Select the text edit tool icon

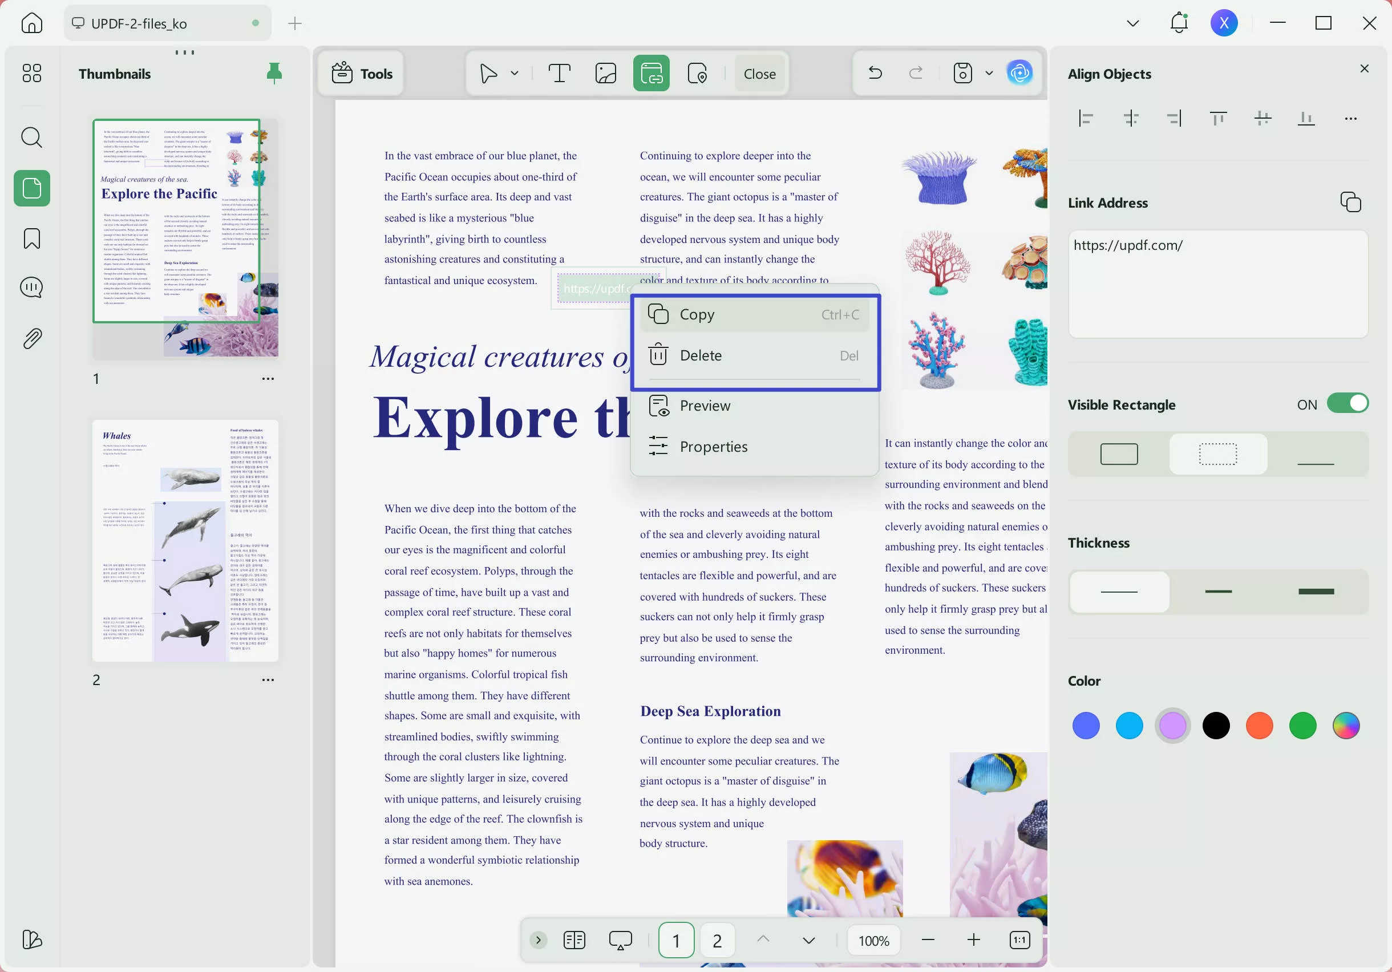[x=559, y=74]
